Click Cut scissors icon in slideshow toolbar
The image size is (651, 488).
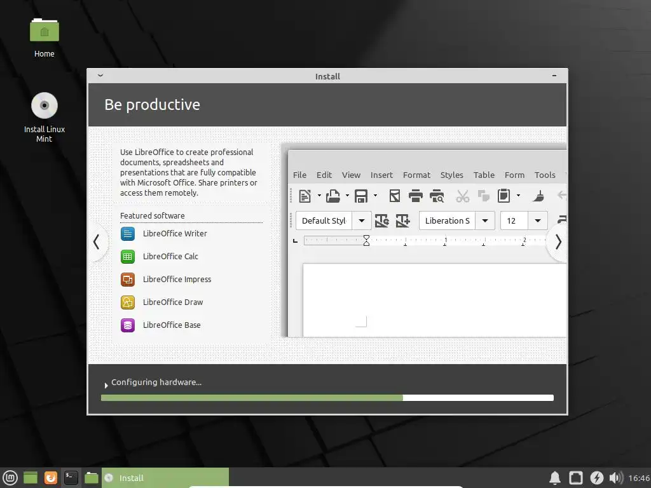(462, 196)
